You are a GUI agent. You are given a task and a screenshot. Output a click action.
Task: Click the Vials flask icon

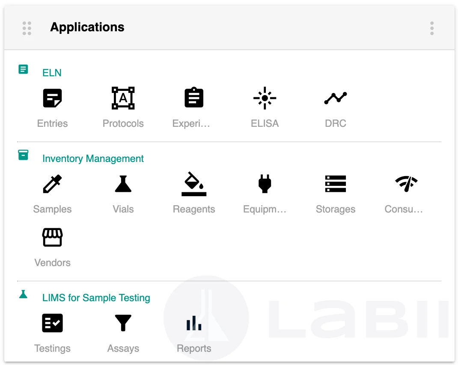click(123, 184)
